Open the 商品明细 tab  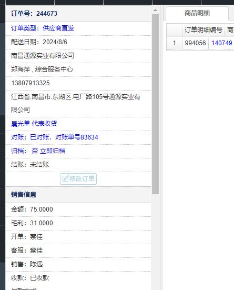[x=197, y=13]
